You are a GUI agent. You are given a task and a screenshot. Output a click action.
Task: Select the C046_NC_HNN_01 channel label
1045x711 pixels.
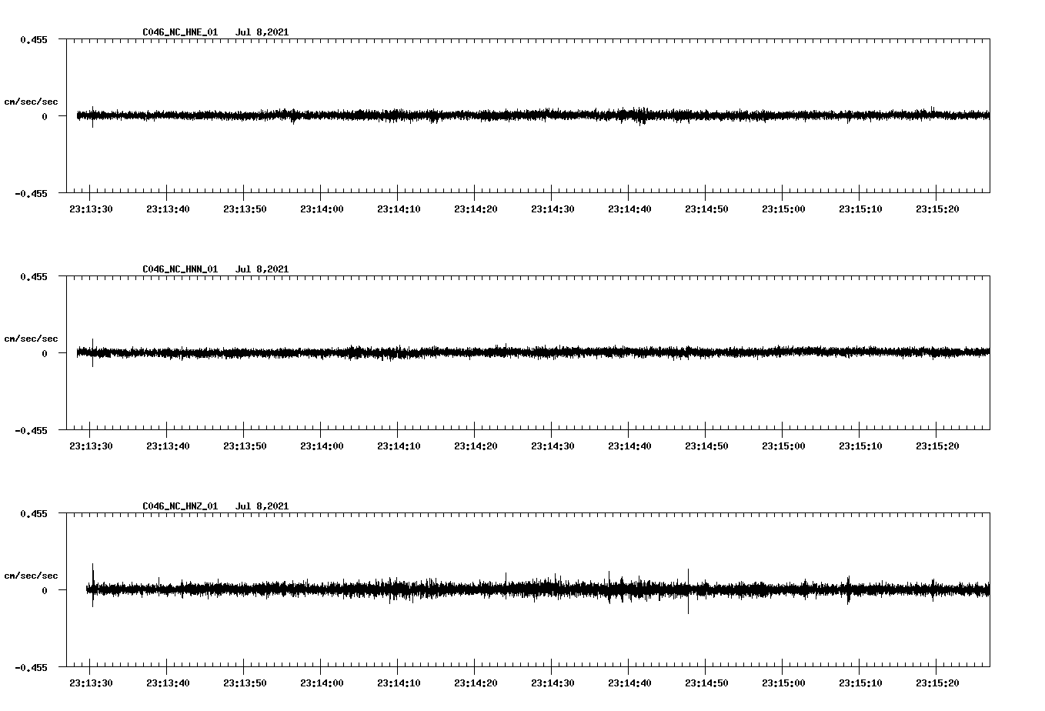(x=179, y=269)
